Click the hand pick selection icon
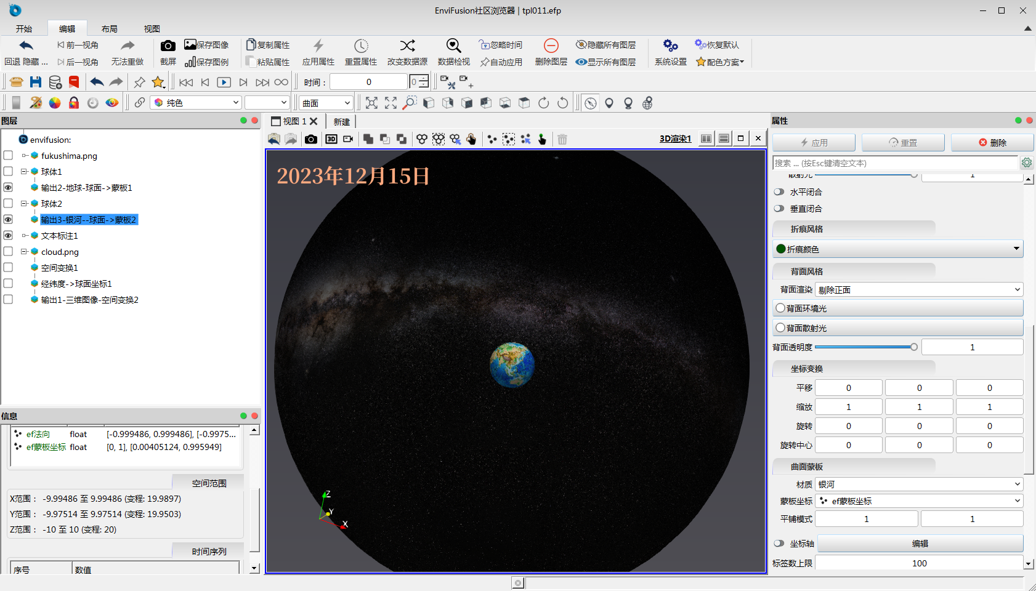Screen dimensions: 1036x591 (471, 139)
